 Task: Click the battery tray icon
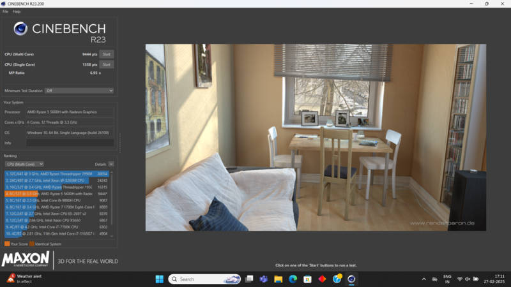tap(476, 279)
